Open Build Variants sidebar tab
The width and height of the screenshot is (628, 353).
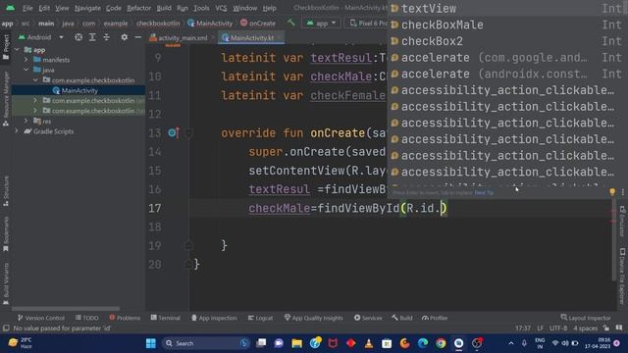pos(6,283)
